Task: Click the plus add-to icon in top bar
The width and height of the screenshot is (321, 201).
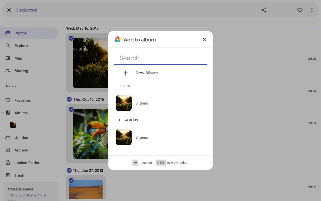Action: 288,10
